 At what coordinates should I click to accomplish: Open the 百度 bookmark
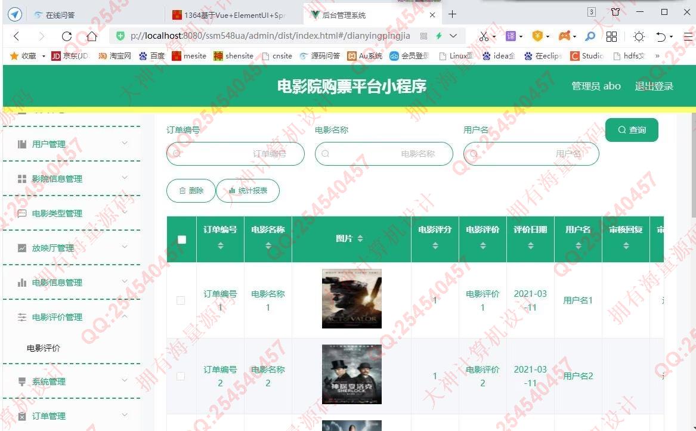click(152, 56)
